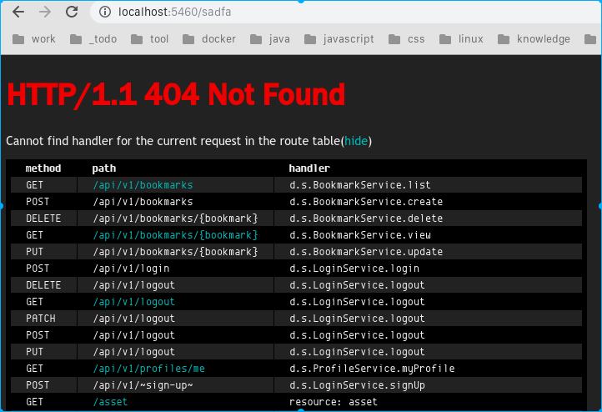Select d.s.BookmarkService.delete handler text

coord(366,219)
